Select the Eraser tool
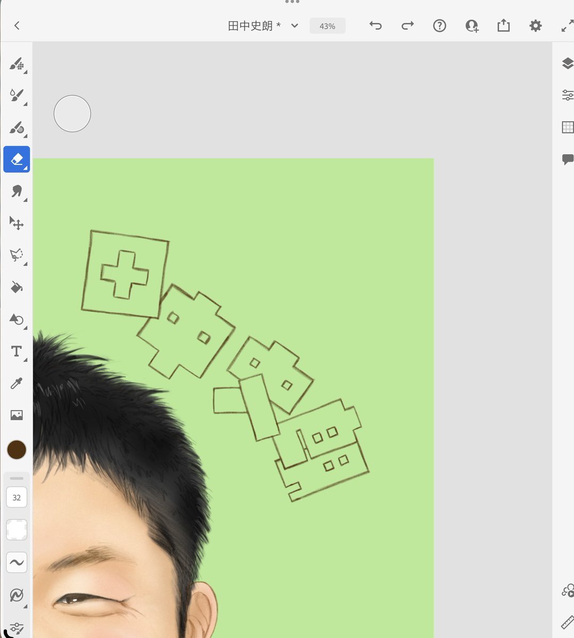The height and width of the screenshot is (638, 574). coord(16,159)
